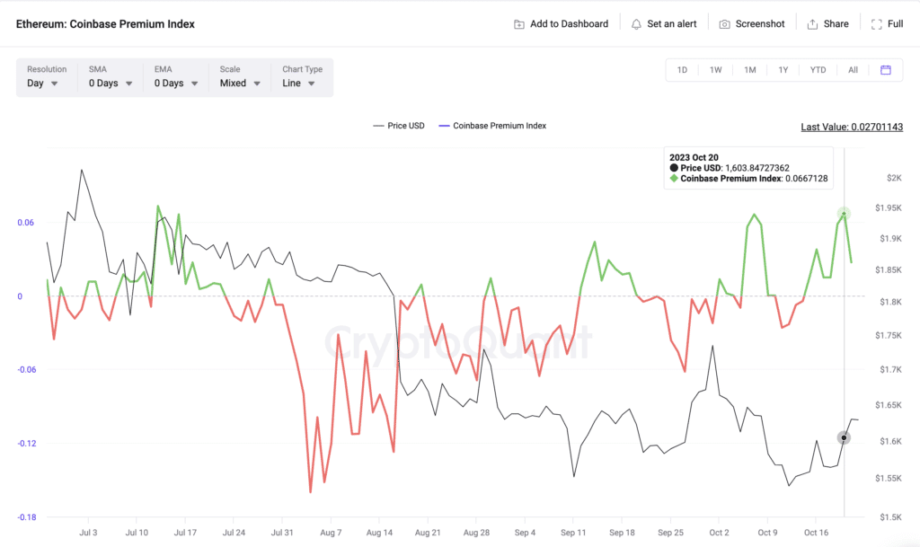
Task: Click the Screenshot camera icon
Action: (x=724, y=24)
